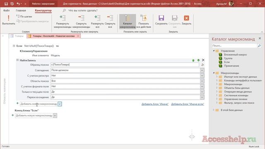
Task: Collapse the Макрокоманды folder
Action: tap(214, 73)
